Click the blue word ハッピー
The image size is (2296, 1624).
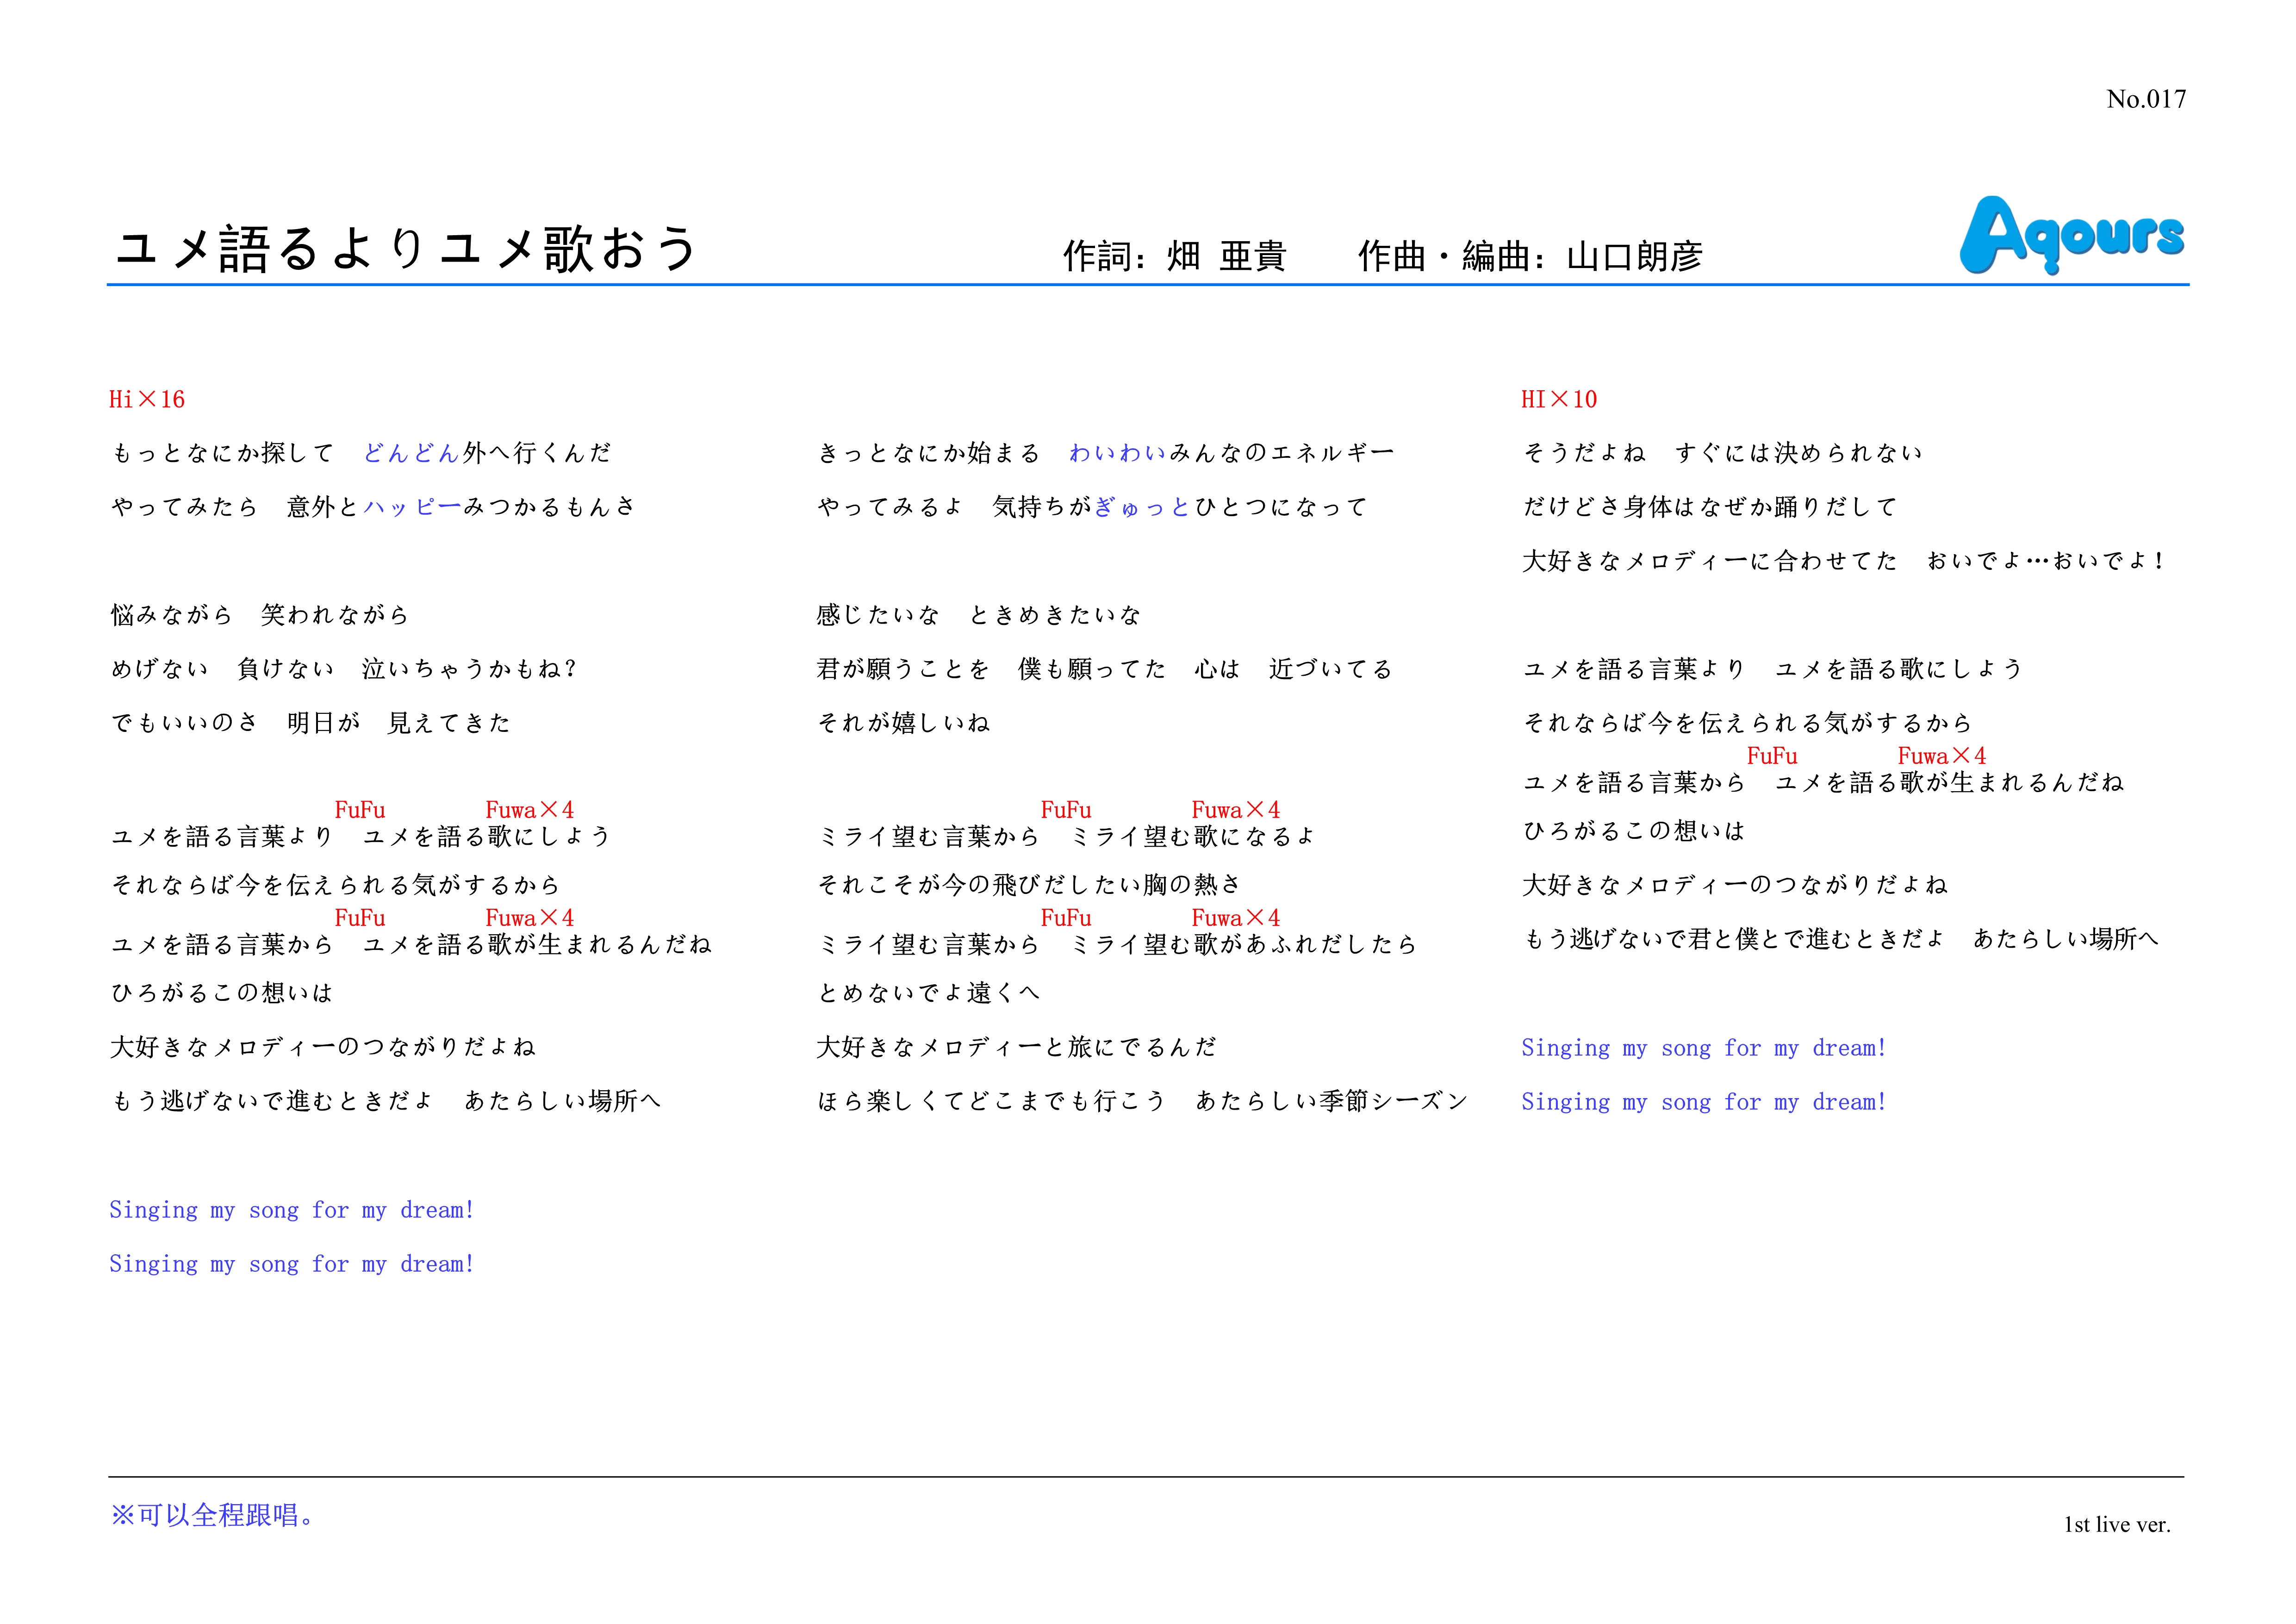coord(412,508)
